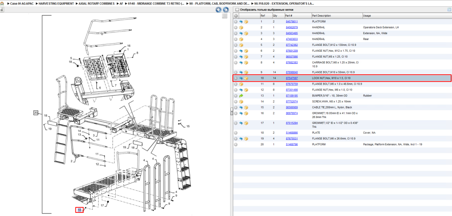This screenshot has width=452, height=216.
Task: Go to previous diagram with left arrow
Action: 218,10
